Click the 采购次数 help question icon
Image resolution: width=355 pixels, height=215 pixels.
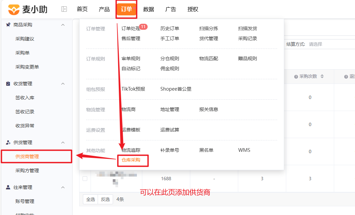click(296, 77)
